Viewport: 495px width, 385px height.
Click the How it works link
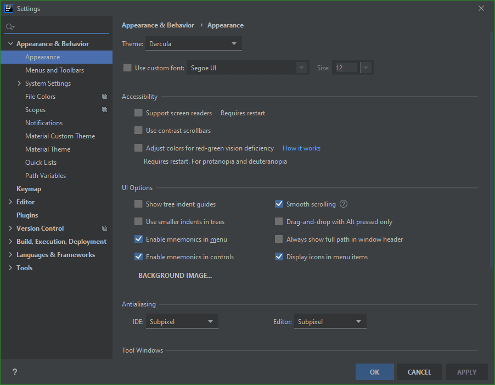[301, 148]
